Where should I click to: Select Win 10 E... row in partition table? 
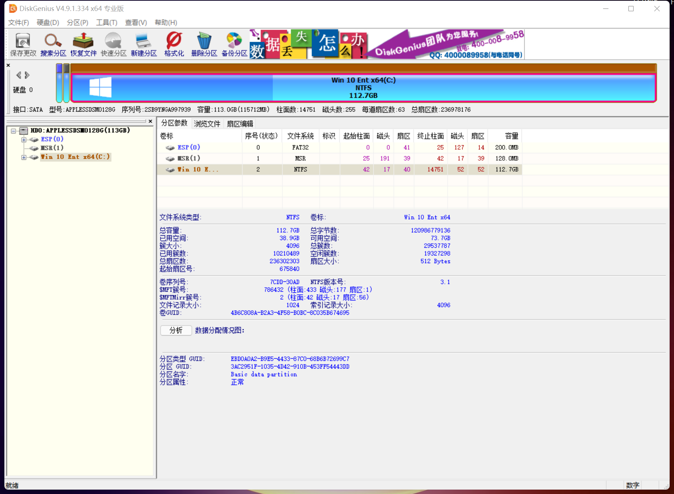(340, 169)
